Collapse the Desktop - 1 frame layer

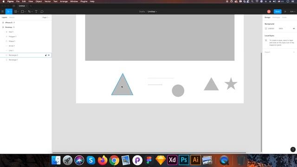coord(3,27)
